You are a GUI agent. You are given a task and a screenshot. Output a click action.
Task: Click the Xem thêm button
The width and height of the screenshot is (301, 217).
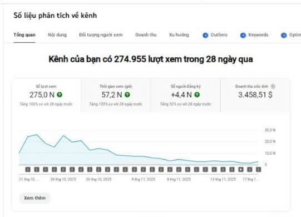[34, 198]
